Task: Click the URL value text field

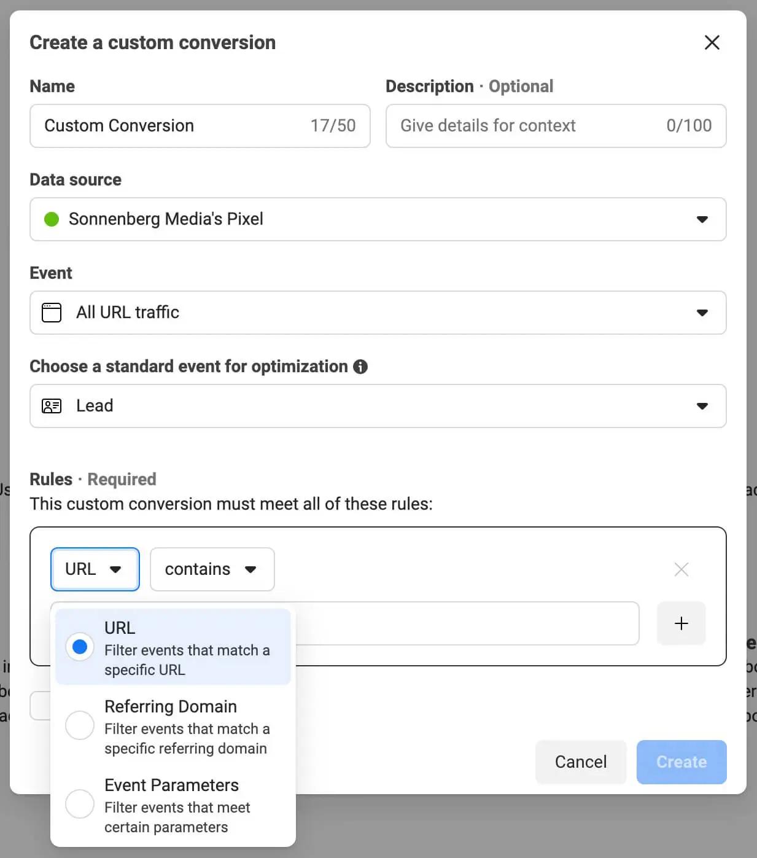Action: tap(467, 623)
